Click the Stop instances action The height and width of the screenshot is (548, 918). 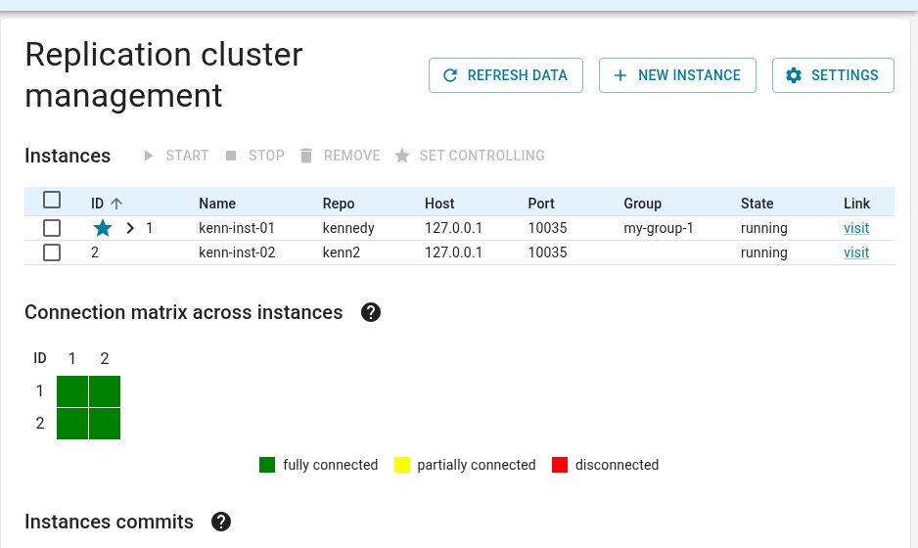(x=255, y=156)
